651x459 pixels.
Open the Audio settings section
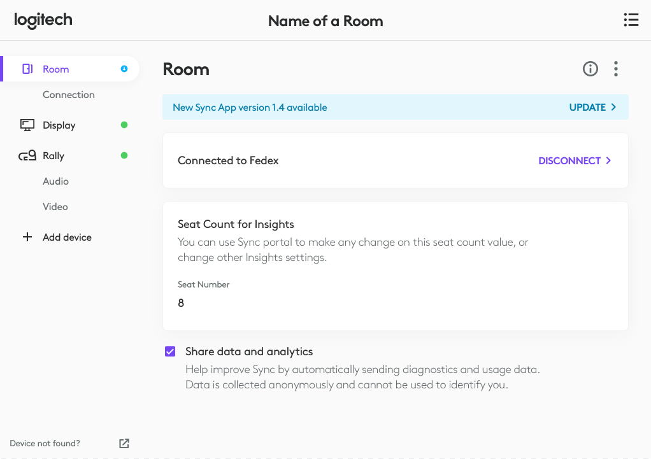pos(55,181)
